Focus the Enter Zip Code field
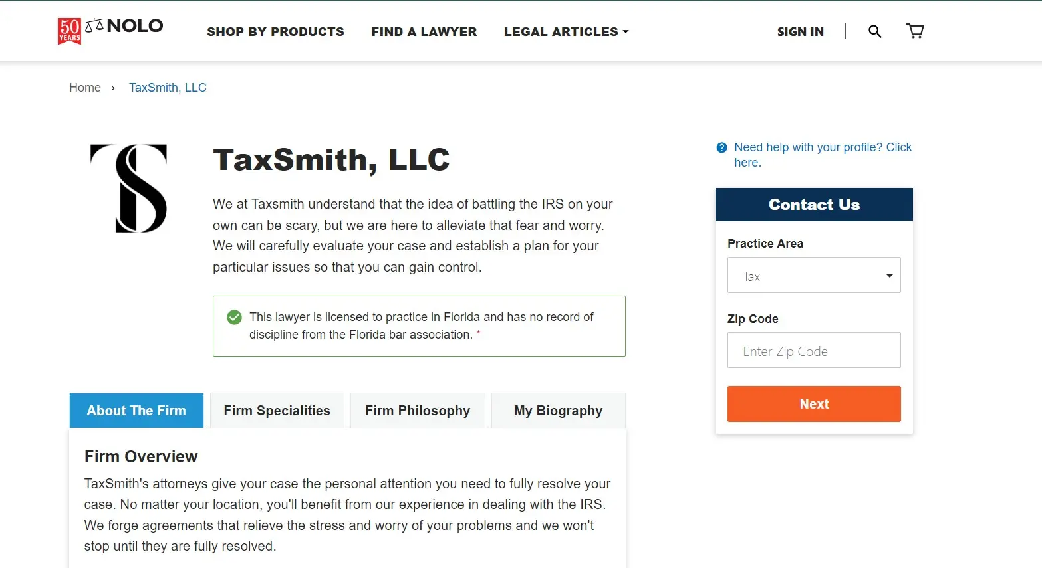This screenshot has height=568, width=1042. [x=814, y=351]
